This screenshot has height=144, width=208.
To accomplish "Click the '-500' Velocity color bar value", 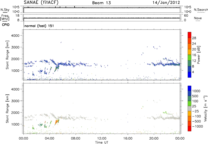I will (x=197, y=121).
